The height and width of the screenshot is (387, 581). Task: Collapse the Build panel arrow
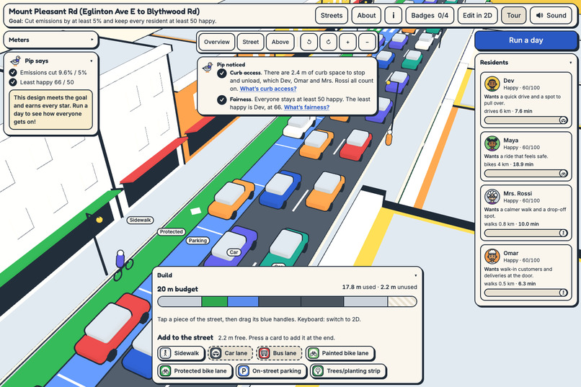[x=416, y=275]
